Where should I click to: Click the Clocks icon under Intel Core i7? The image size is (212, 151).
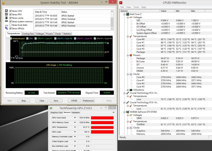coord(131,74)
